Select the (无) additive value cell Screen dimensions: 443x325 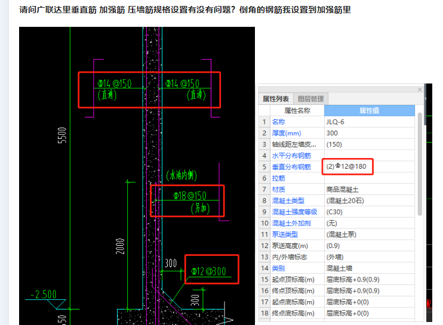pos(370,223)
